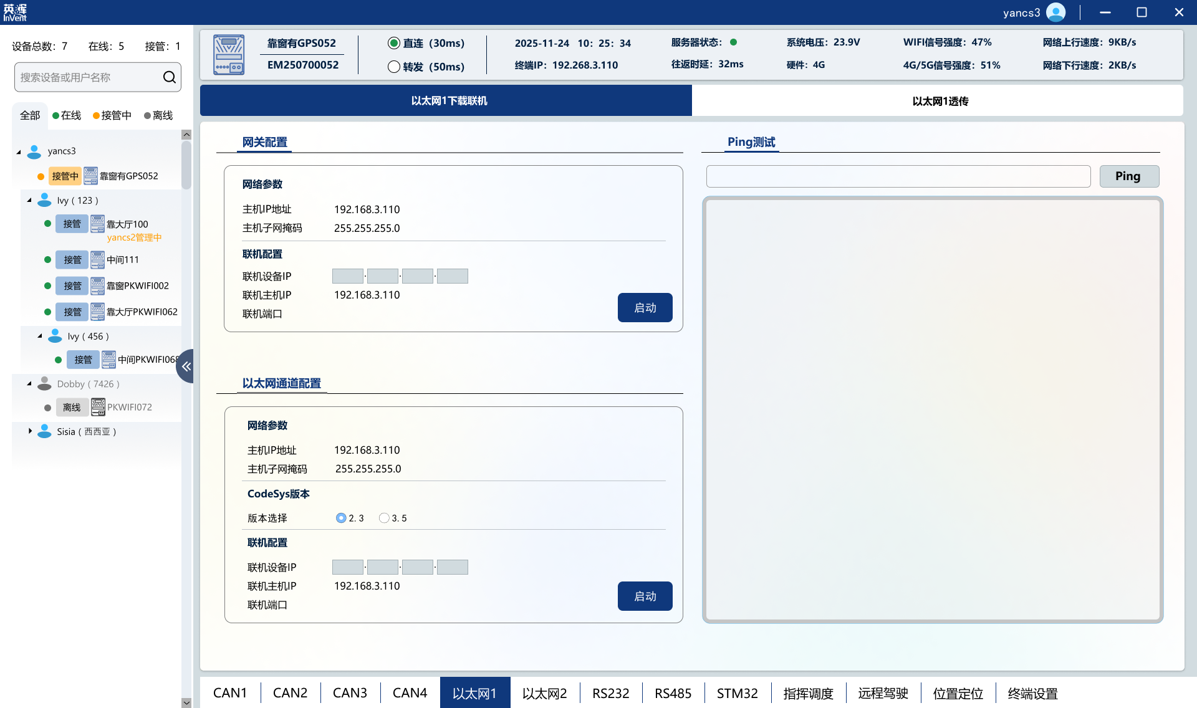
Task: Click the search magnifier icon
Action: pos(169,77)
